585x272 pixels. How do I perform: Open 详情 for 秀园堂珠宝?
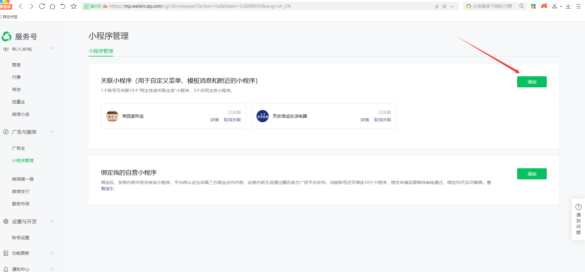coord(214,120)
